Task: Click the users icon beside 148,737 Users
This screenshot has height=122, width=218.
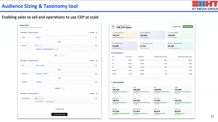Action: tap(113, 26)
